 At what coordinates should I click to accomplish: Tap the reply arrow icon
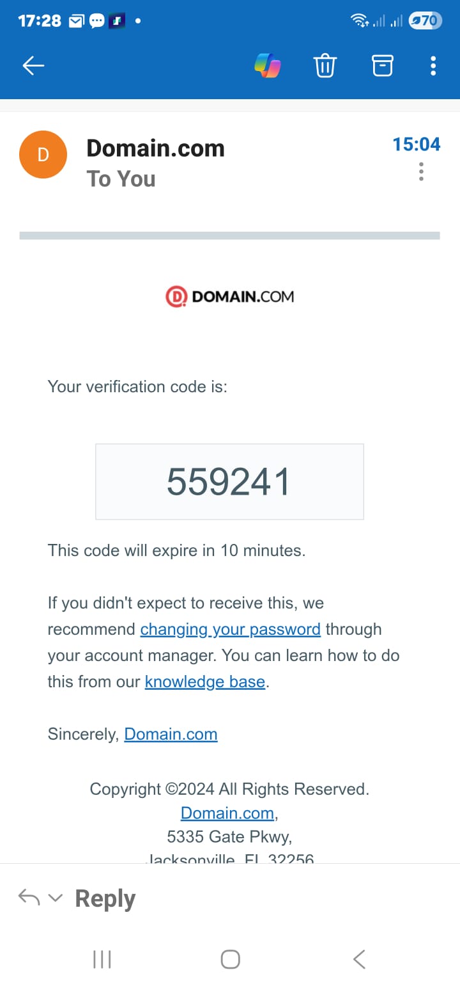[x=29, y=898]
